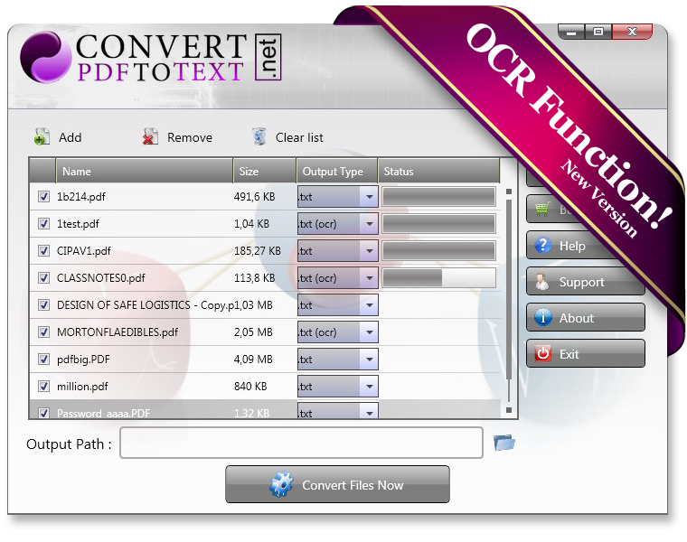Click the Status column header
Viewport: 687px width, 542px height.
click(438, 171)
